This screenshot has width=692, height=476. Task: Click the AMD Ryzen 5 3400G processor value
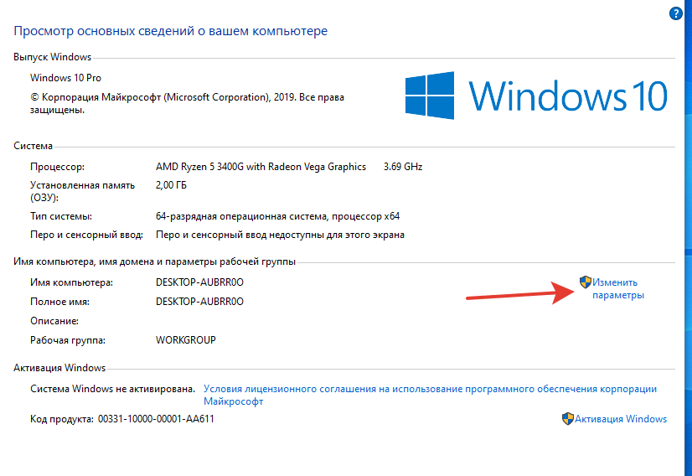point(261,167)
